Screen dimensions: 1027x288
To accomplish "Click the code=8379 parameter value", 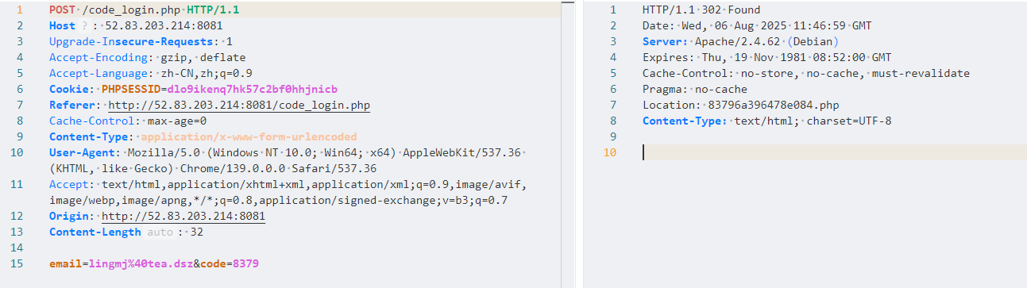I will (x=245, y=263).
